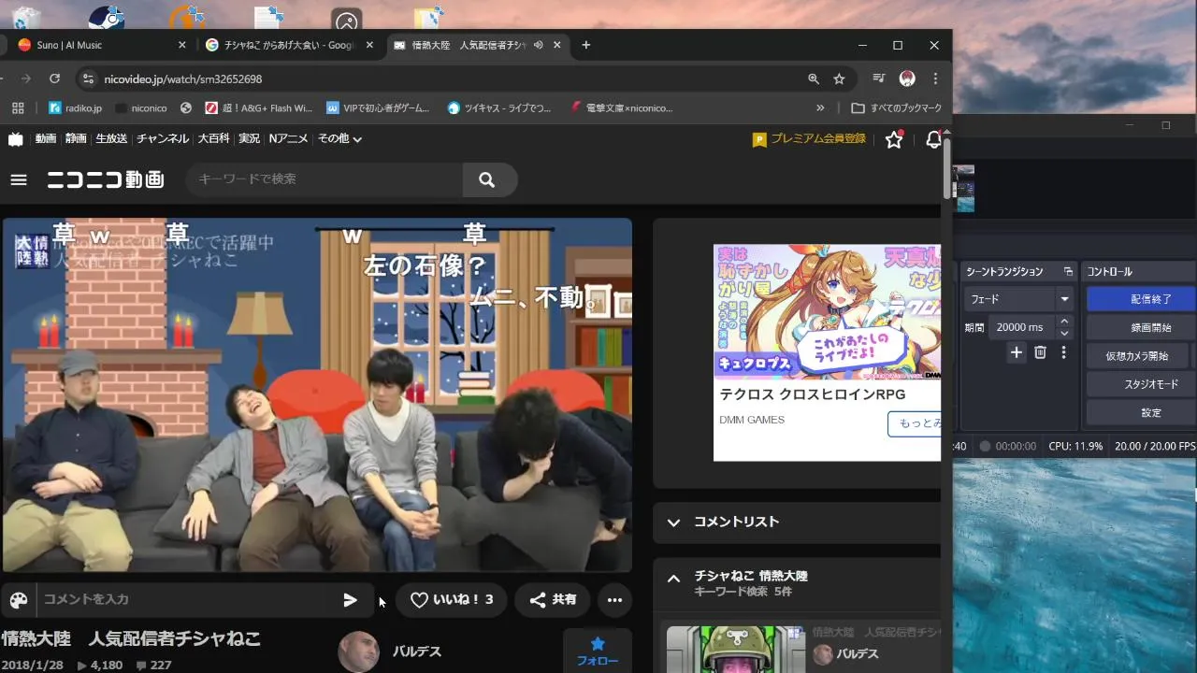Switch to the チシャねこ Google search tab
Screen dimensions: 1197x673
[x=290, y=45]
